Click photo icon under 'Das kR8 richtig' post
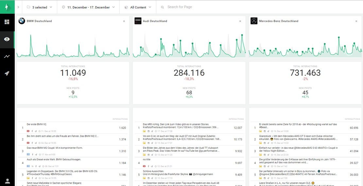The height and width of the screenshot is (186, 363). [x=145, y=131]
